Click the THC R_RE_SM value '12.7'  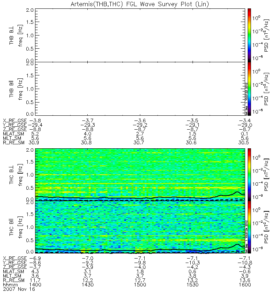(140, 280)
